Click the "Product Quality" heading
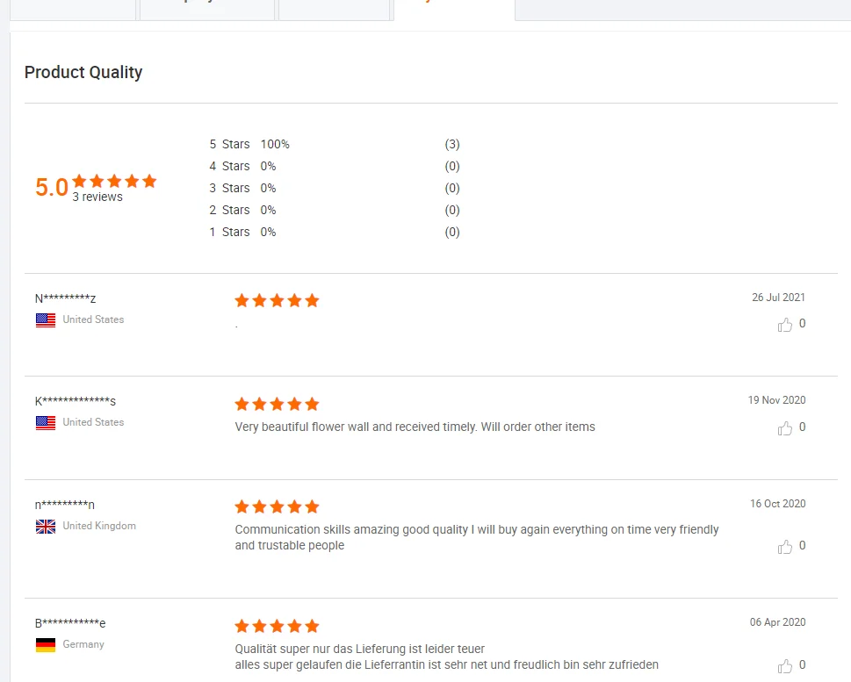 (x=83, y=73)
